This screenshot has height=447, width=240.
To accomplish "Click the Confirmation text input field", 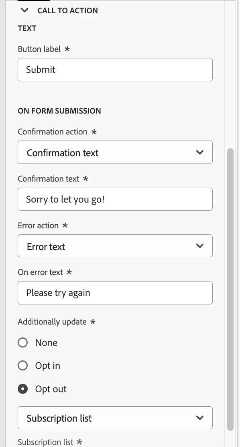I will [x=115, y=199].
